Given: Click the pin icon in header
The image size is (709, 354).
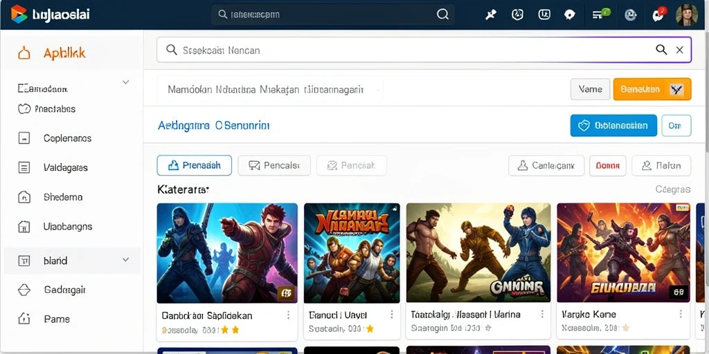Looking at the screenshot, I should 491,15.
